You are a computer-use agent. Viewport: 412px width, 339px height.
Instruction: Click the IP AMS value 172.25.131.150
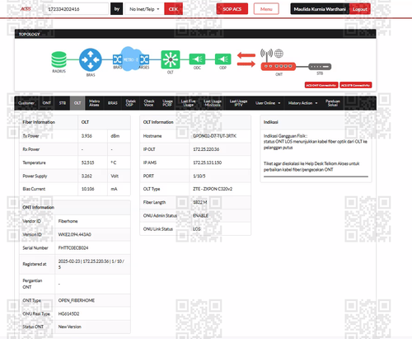[x=207, y=162]
